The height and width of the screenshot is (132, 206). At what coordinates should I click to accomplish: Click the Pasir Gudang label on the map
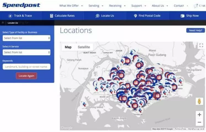click(157, 55)
